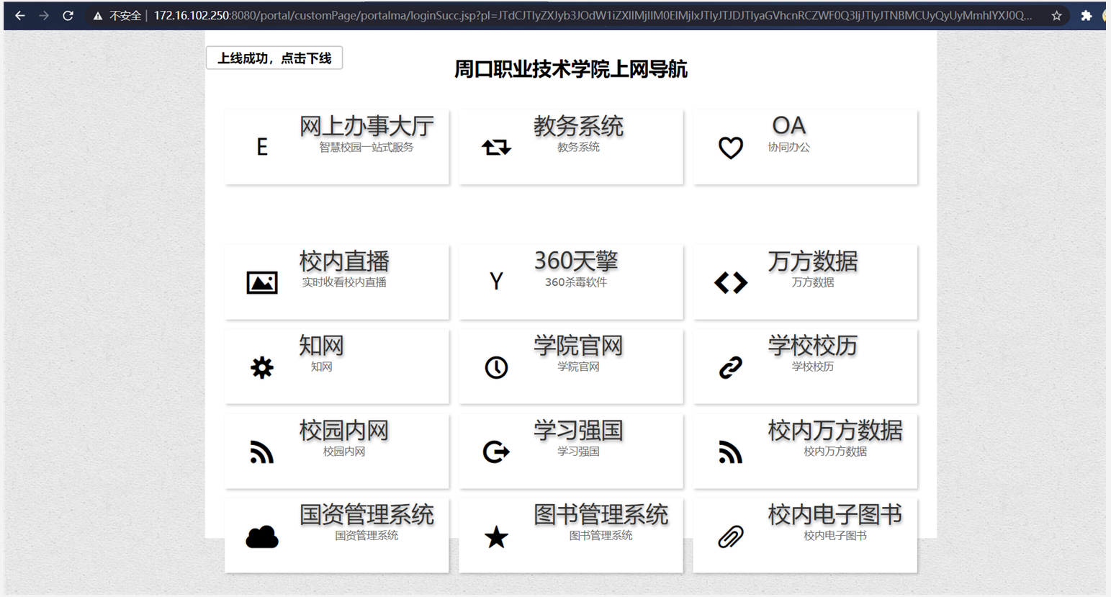Click the subtitle 360杀毒软件
Viewport: 1111px width, 597px height.
[x=576, y=282]
